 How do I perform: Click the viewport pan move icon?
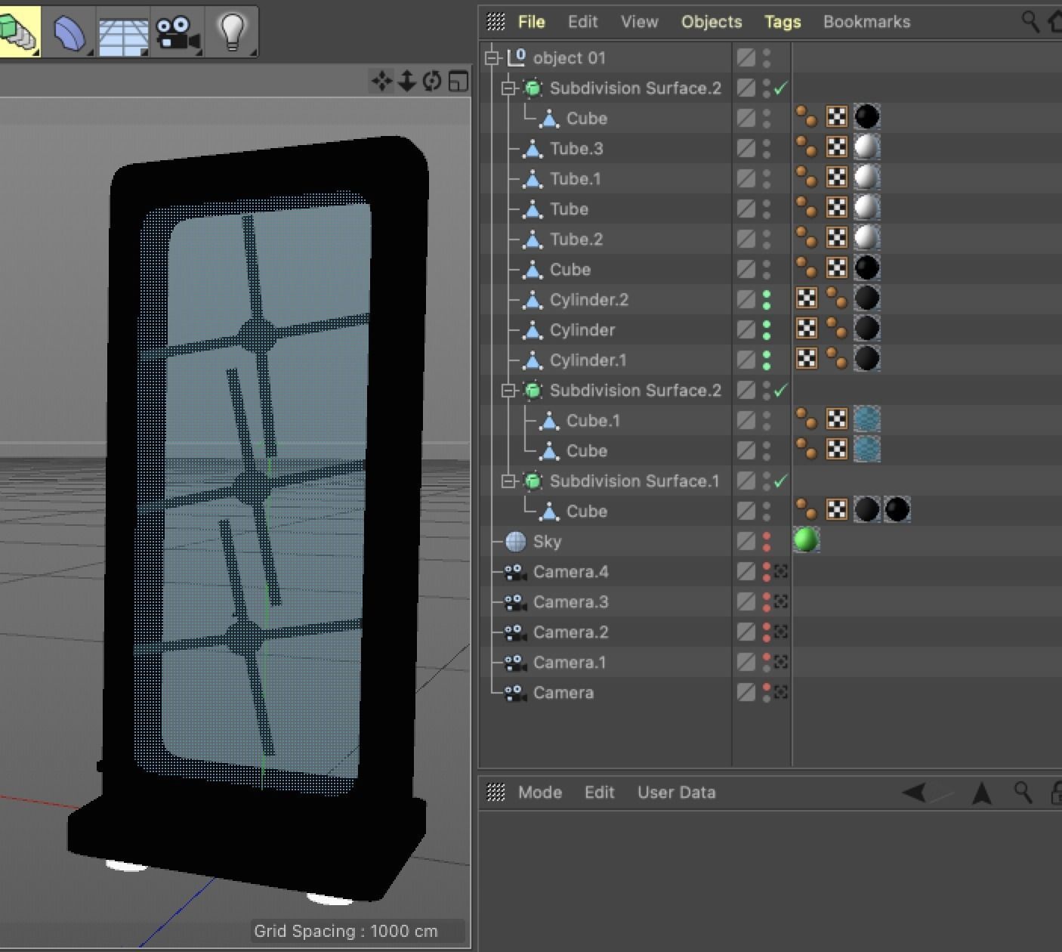click(381, 81)
